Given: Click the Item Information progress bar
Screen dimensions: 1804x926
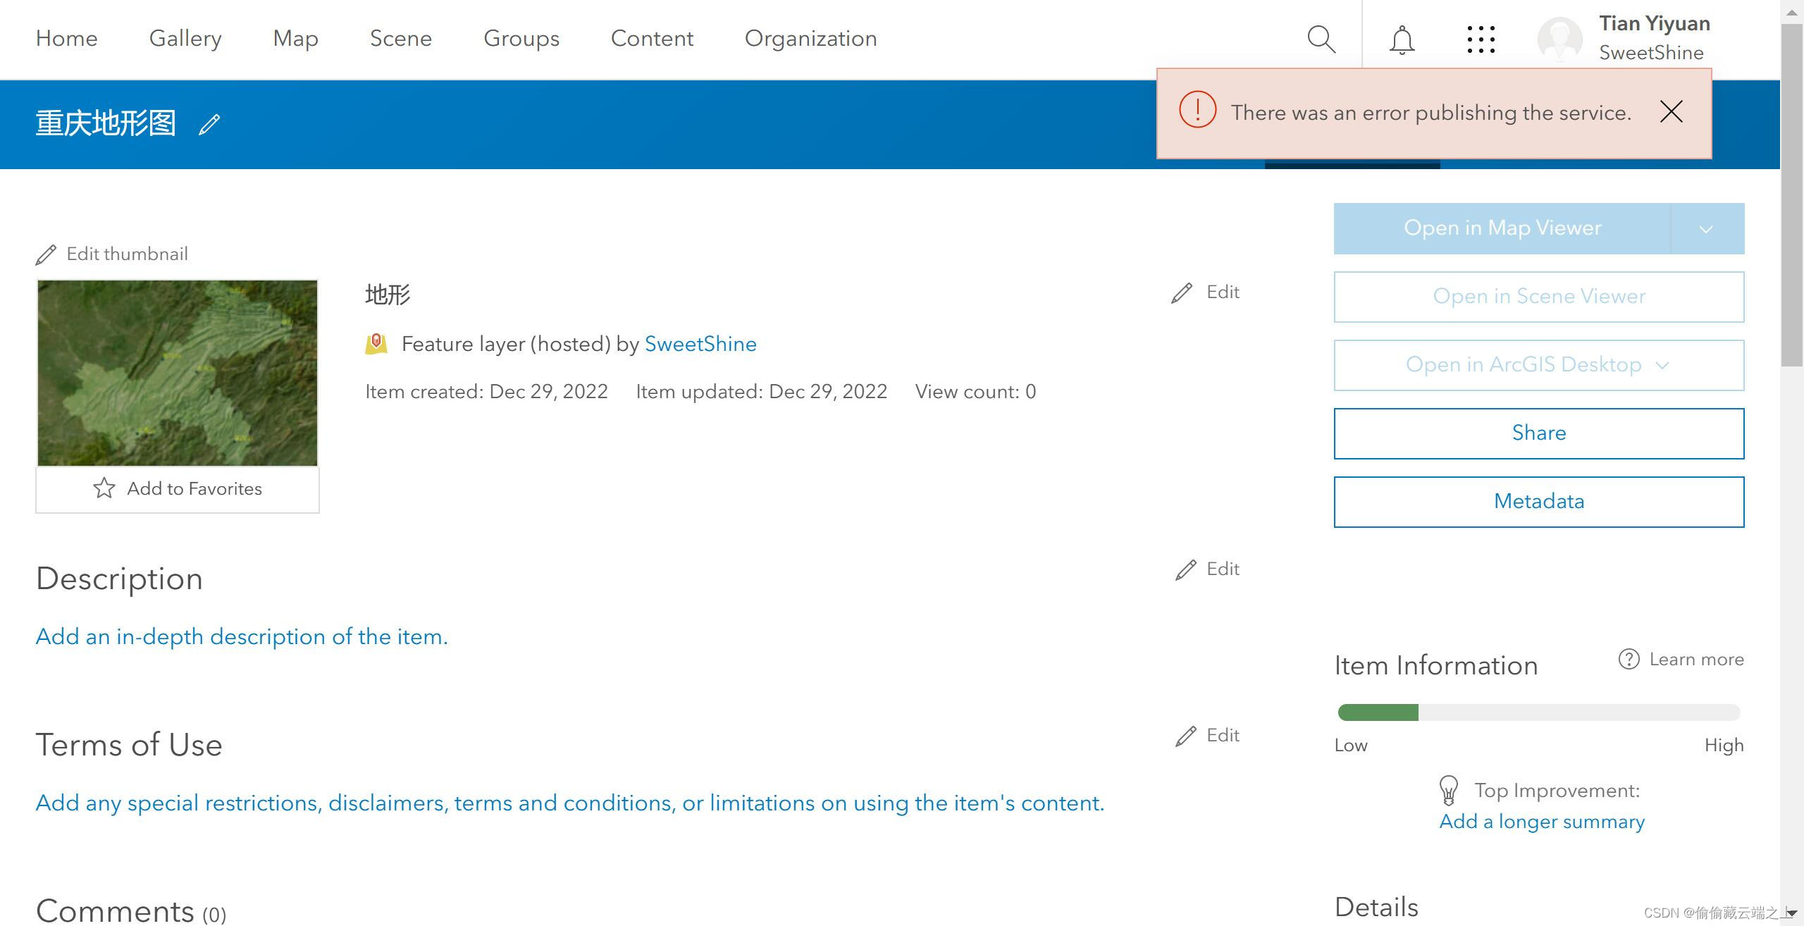Looking at the screenshot, I should [x=1538, y=712].
